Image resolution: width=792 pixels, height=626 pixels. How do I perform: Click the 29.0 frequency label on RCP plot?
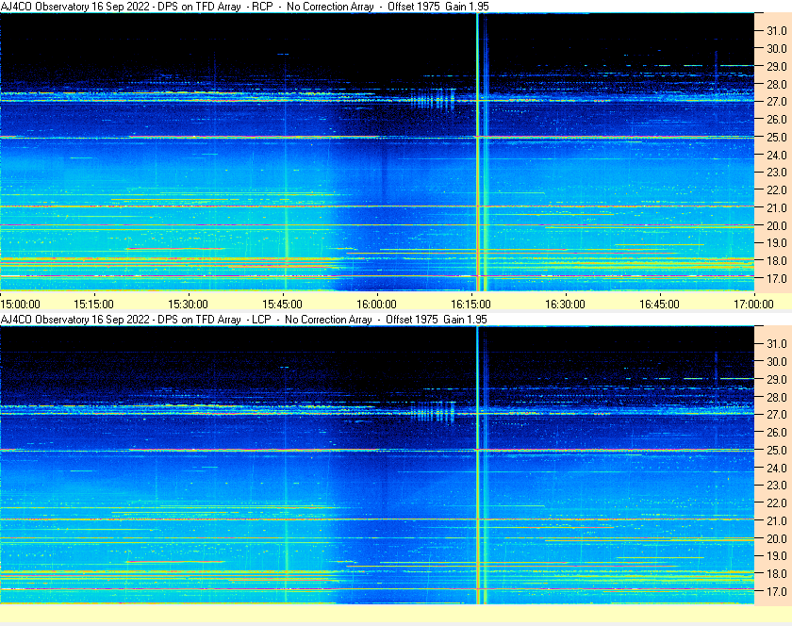pyautogui.click(x=777, y=66)
